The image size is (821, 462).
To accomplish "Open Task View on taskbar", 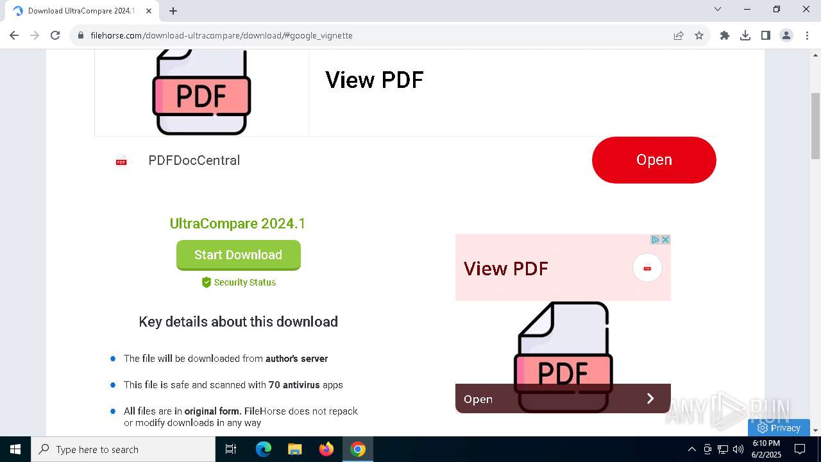I will point(231,449).
